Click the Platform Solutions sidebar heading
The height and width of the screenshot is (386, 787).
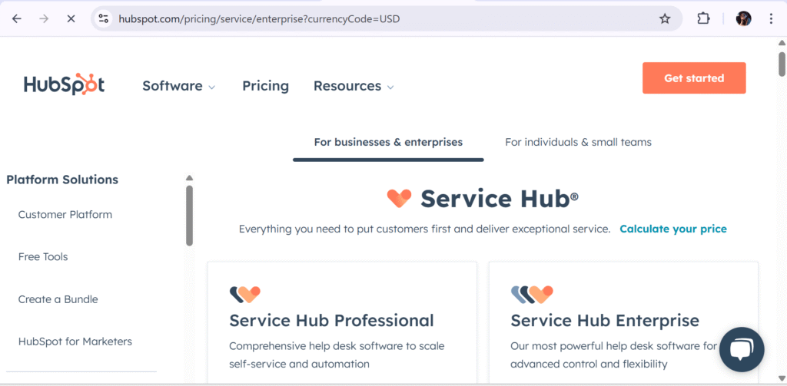coord(62,180)
